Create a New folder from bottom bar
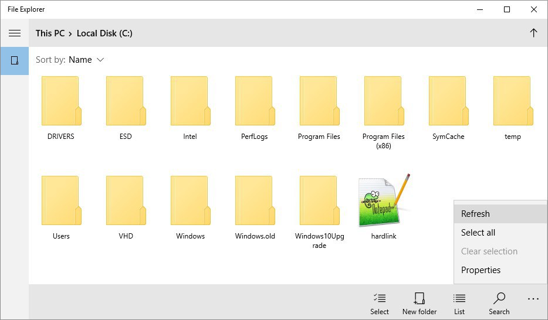The height and width of the screenshot is (320, 548). coord(420,304)
